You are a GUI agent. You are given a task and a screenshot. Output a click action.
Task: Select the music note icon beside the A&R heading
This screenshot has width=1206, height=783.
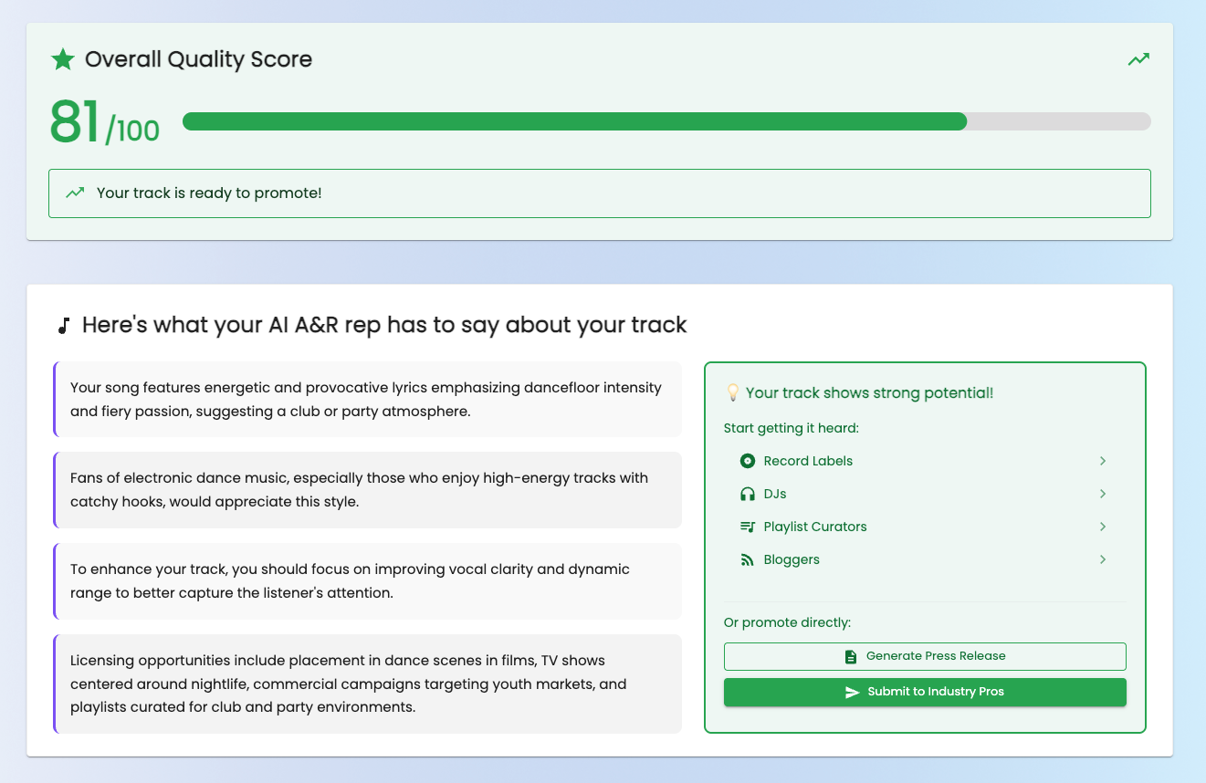point(63,324)
